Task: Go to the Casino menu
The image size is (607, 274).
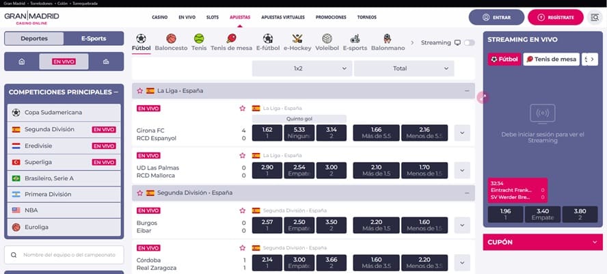Action: (159, 17)
